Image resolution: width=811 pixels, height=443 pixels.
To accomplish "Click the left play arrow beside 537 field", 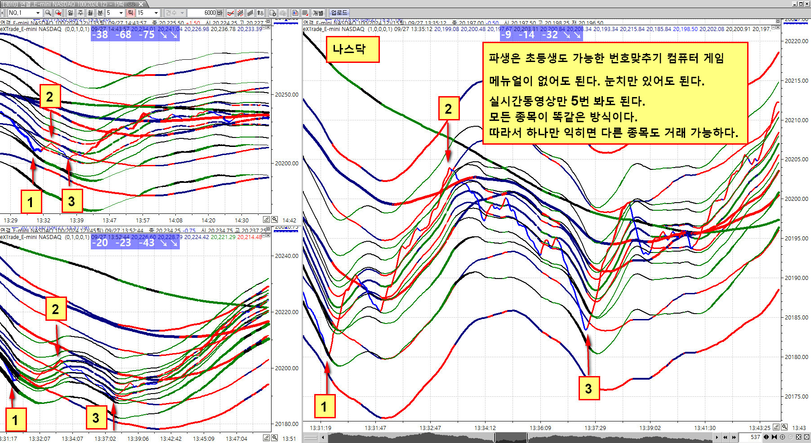I will (766, 437).
